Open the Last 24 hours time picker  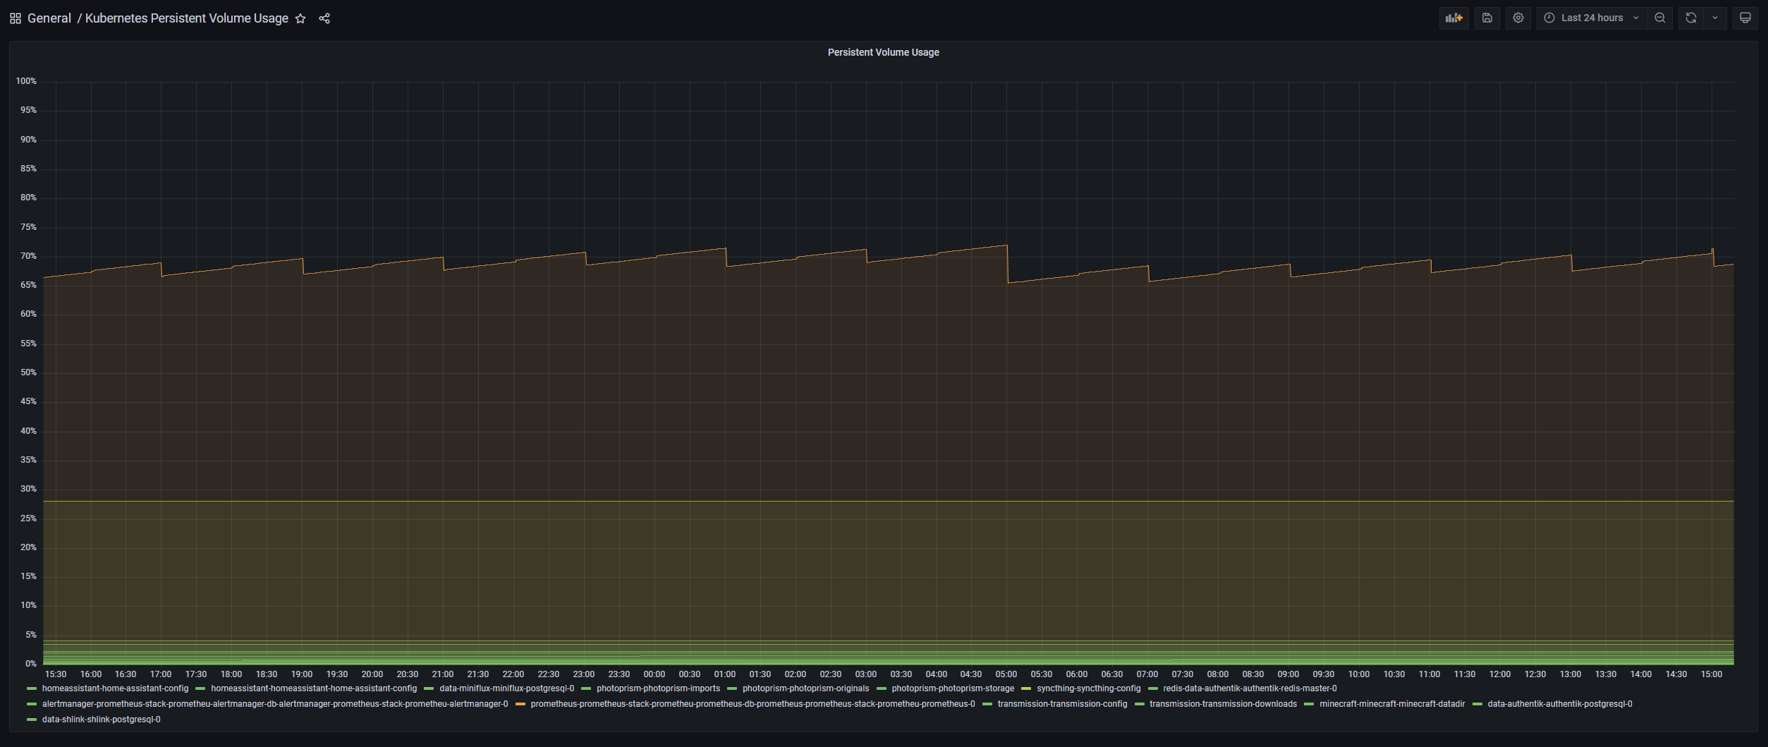coord(1591,18)
